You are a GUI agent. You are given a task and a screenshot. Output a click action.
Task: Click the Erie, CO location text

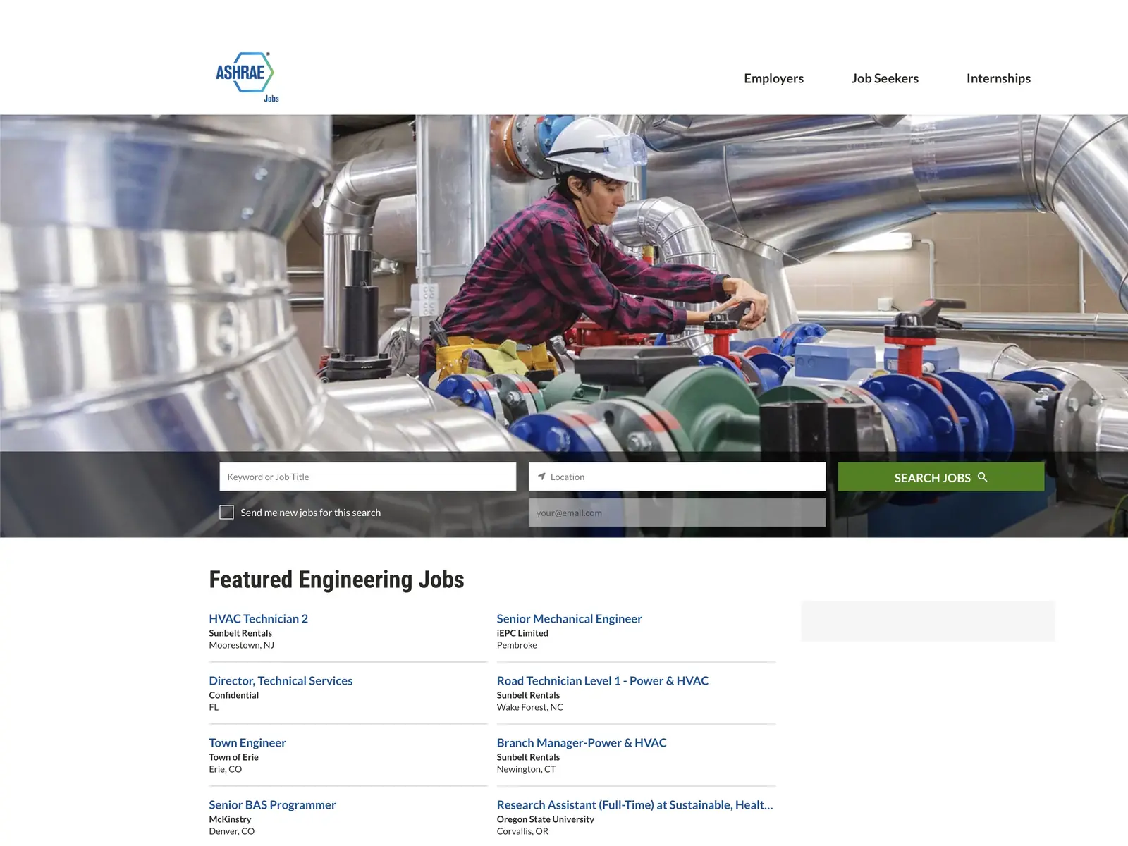225,769
